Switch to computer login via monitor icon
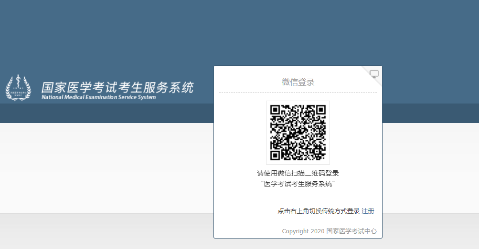 coord(374,74)
